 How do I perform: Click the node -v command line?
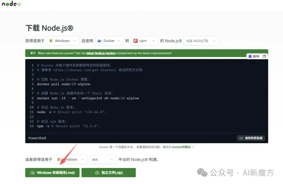[72, 112]
